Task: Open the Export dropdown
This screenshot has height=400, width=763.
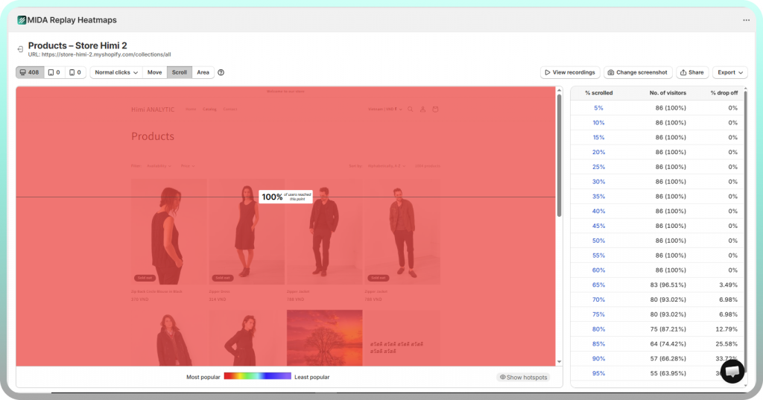Action: (729, 72)
